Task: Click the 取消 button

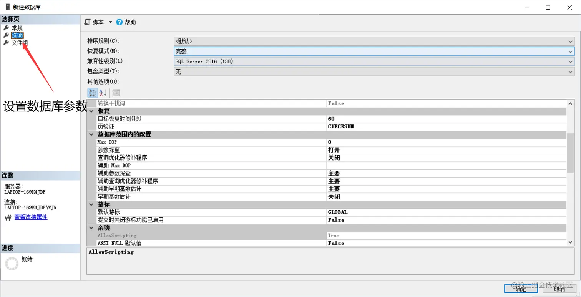Action: click(559, 289)
